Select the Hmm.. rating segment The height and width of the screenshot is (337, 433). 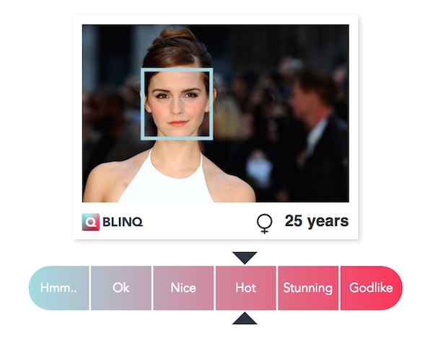click(59, 288)
